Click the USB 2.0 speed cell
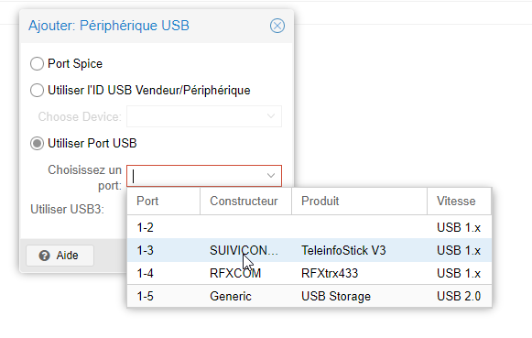The height and width of the screenshot is (338, 532). [x=459, y=296]
